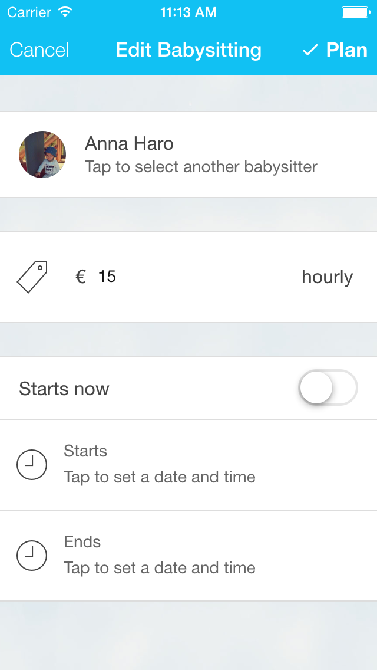Tap the 11:13 AM clock in status bar
Viewport: 377px width, 670px height.
click(x=188, y=12)
